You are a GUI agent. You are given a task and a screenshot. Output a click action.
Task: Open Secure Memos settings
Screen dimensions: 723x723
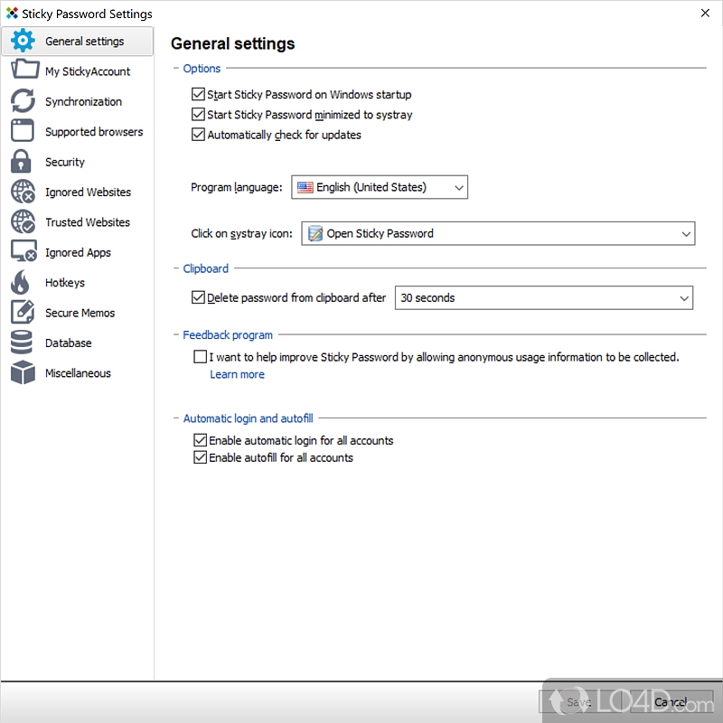[80, 313]
